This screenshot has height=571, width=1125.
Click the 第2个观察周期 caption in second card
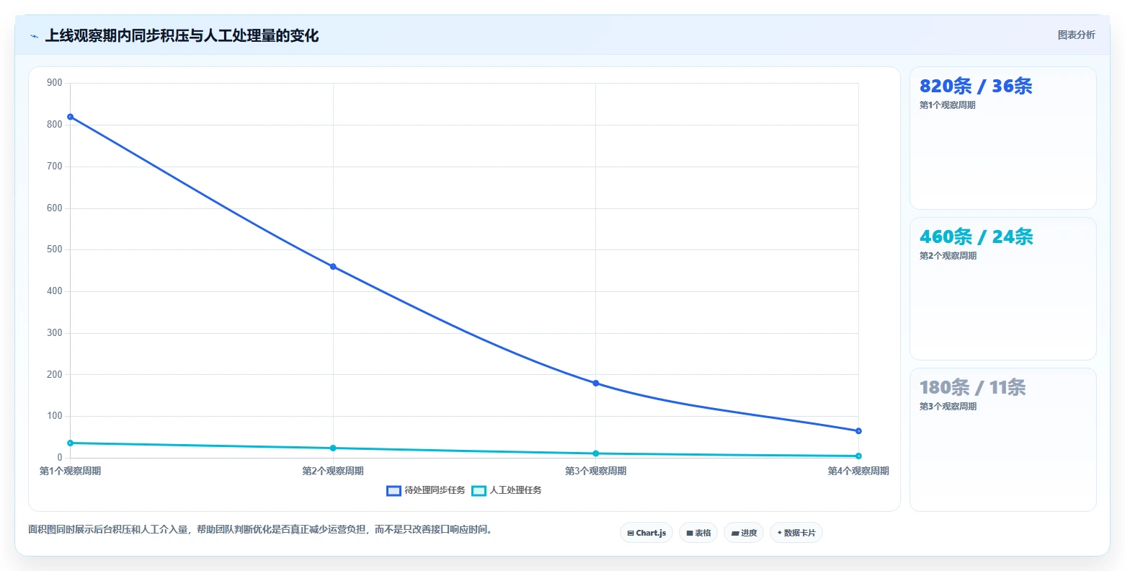948,256
